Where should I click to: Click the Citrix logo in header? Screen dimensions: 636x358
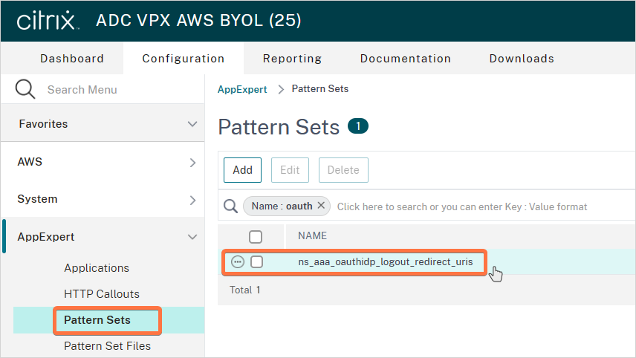click(x=48, y=20)
